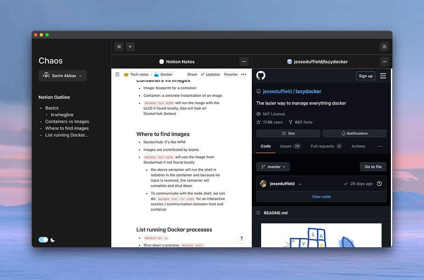
Task: Click the Sign up button
Action: 366,76
